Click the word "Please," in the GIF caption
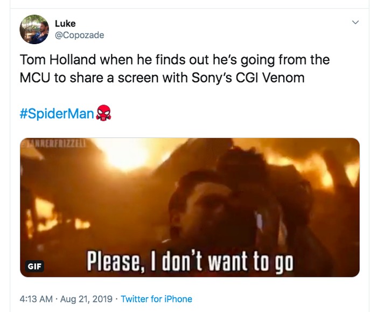The width and height of the screenshot is (377, 312). (111, 262)
